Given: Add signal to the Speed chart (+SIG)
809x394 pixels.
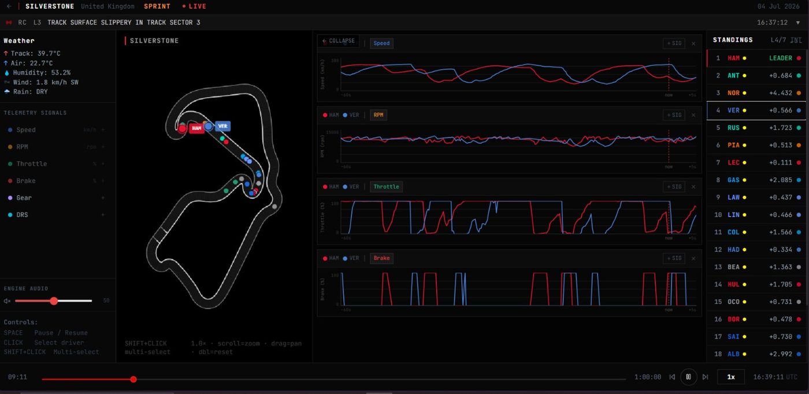Looking at the screenshot, I should point(674,43).
